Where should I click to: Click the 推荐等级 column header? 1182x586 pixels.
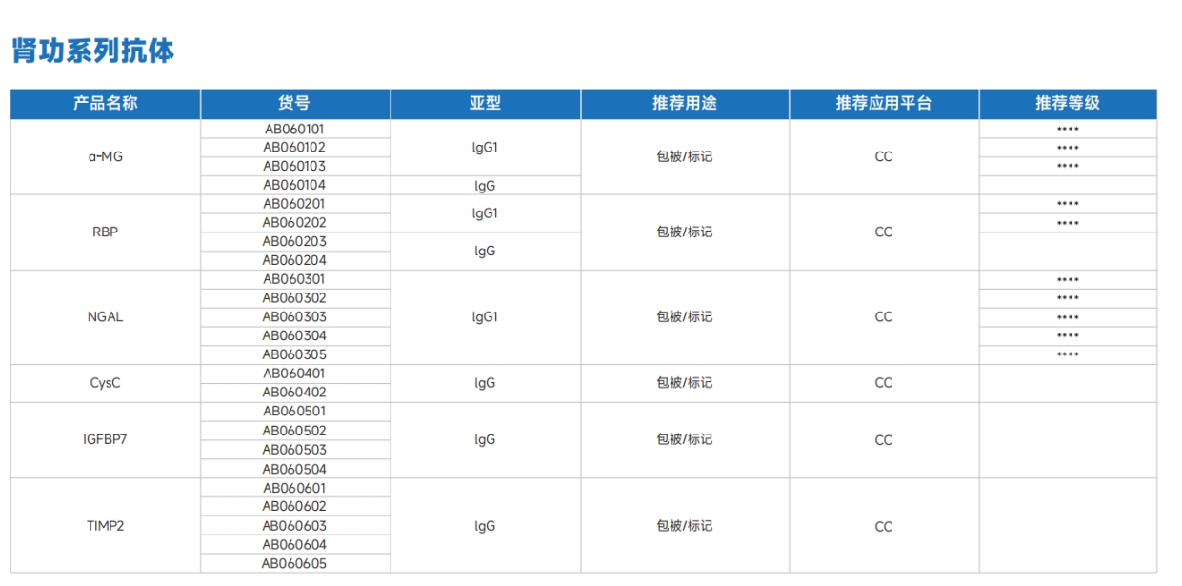(x=1068, y=104)
